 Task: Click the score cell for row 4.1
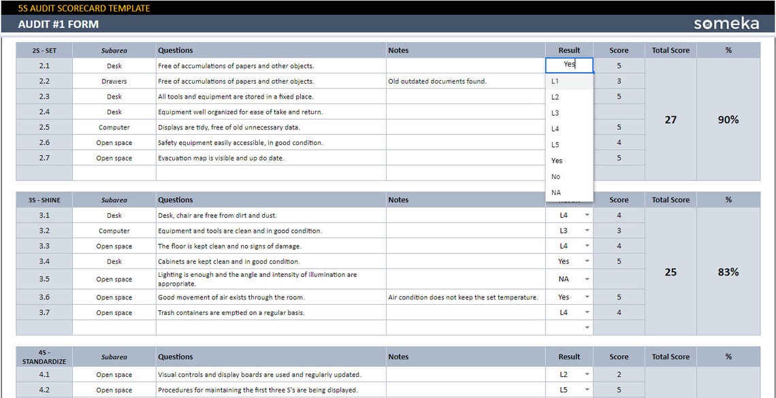click(x=619, y=374)
